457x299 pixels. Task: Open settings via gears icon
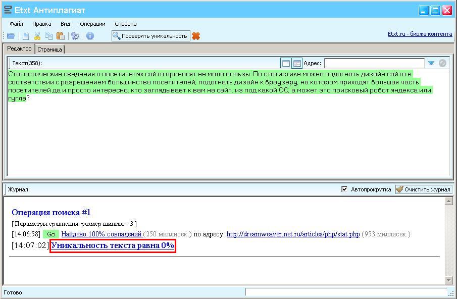pos(75,36)
